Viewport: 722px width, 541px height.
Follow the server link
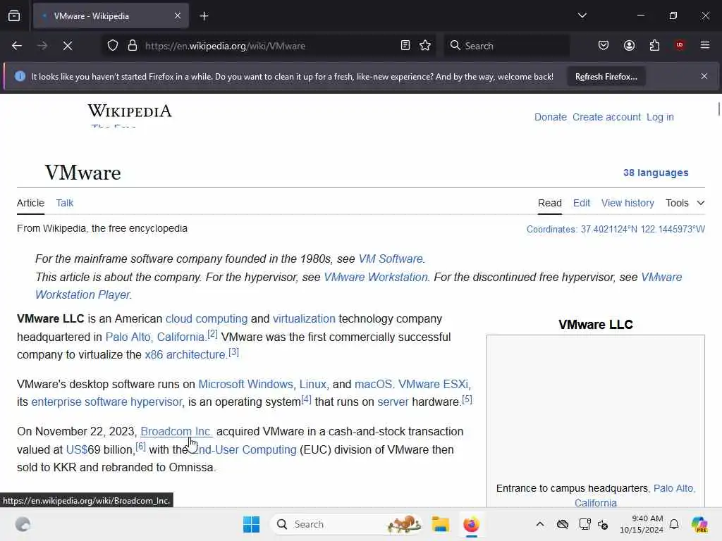[393, 402]
